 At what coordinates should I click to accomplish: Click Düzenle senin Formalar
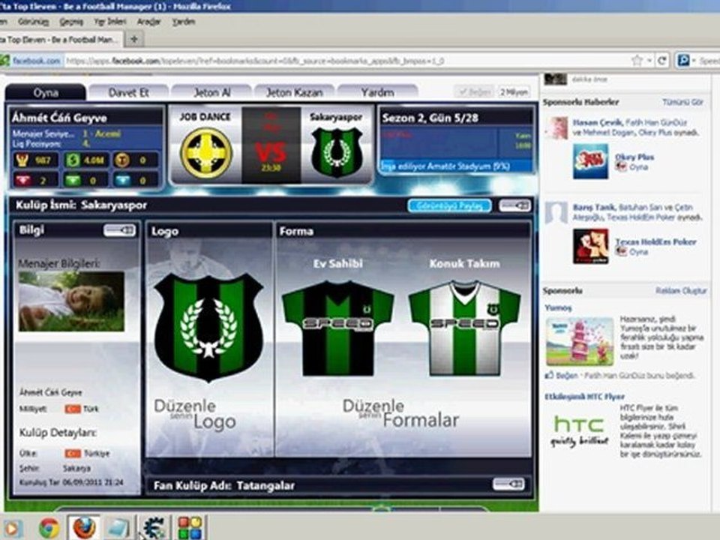[x=400, y=412]
